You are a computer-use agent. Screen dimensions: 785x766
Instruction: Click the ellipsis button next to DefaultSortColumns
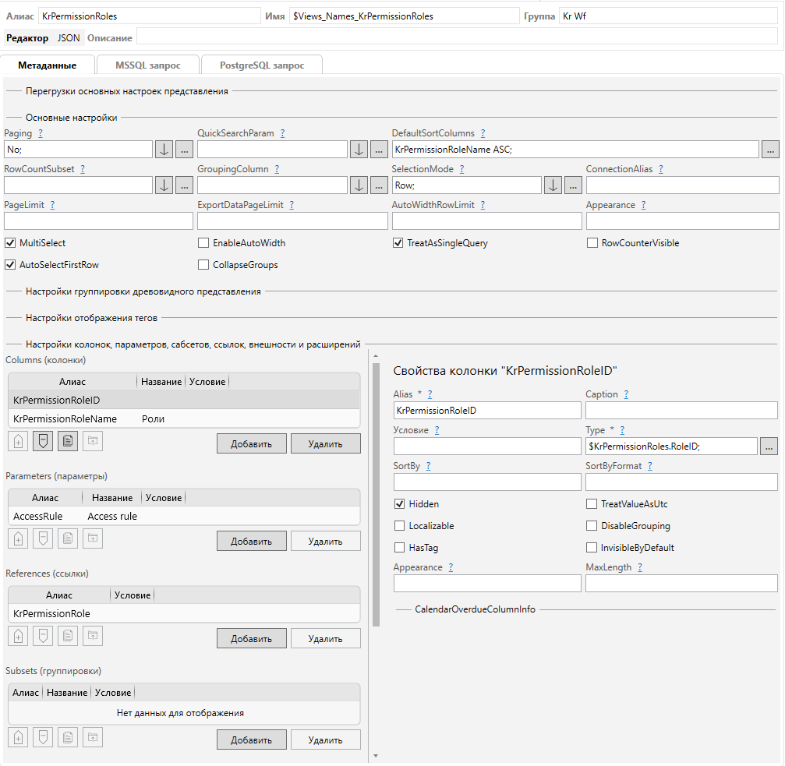[770, 149]
